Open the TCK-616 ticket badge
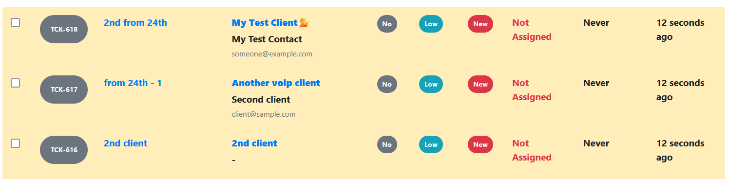Image resolution: width=729 pixels, height=179 pixels. (x=64, y=150)
